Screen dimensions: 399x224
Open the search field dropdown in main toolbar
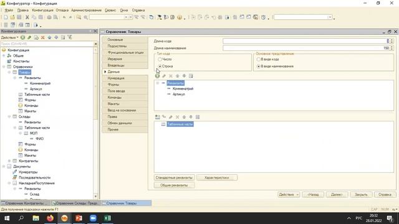[126, 17]
